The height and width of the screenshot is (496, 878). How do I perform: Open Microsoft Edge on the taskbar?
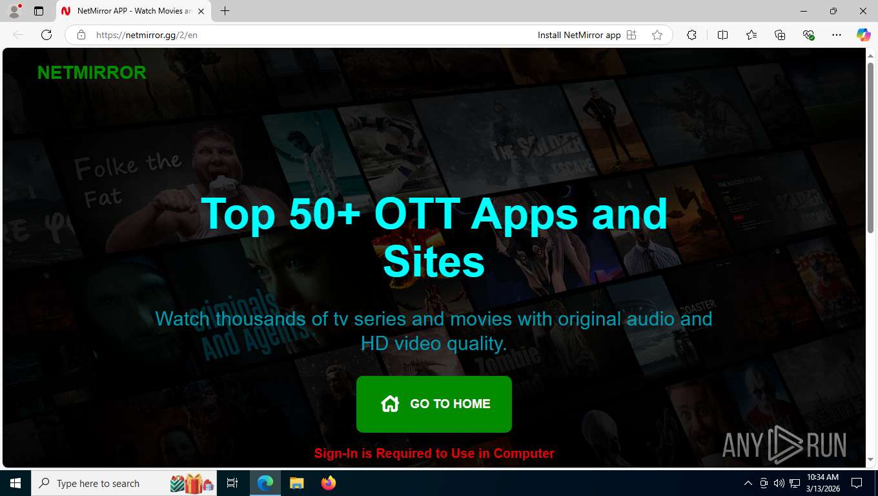pos(265,483)
